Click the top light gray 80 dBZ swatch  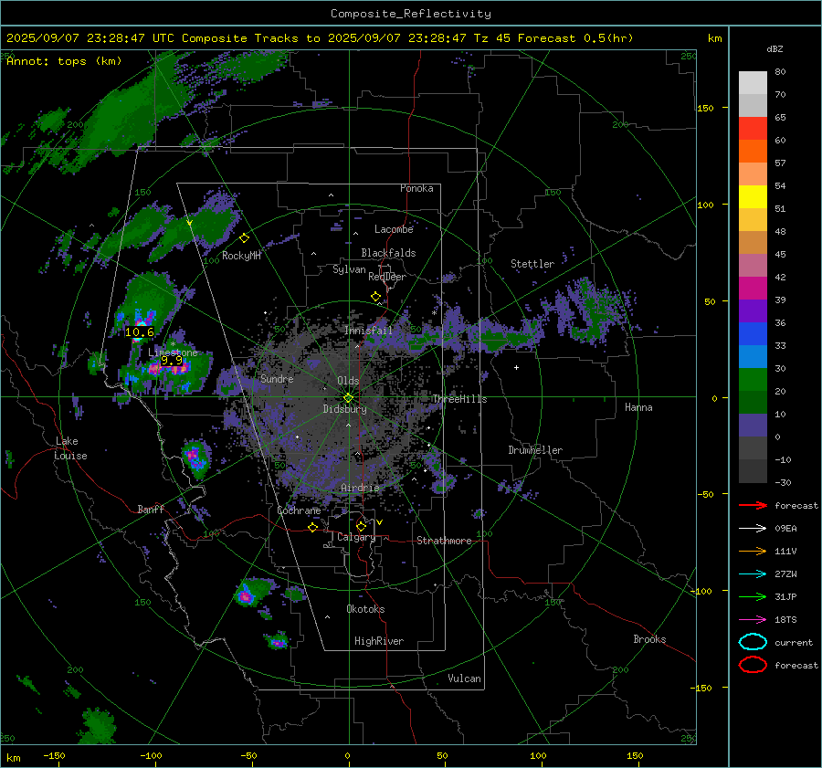(x=753, y=83)
